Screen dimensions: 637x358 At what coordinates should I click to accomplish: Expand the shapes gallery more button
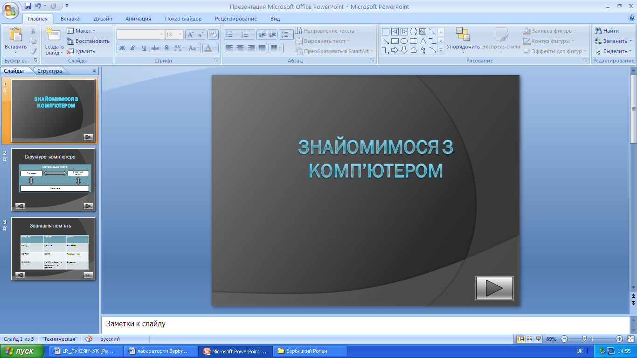tap(441, 50)
